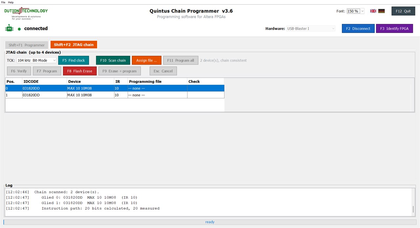Image resolution: width=420 pixels, height=228 pixels.
Task: Select the IDCODE cell in position 0 row
Action: 44,88
